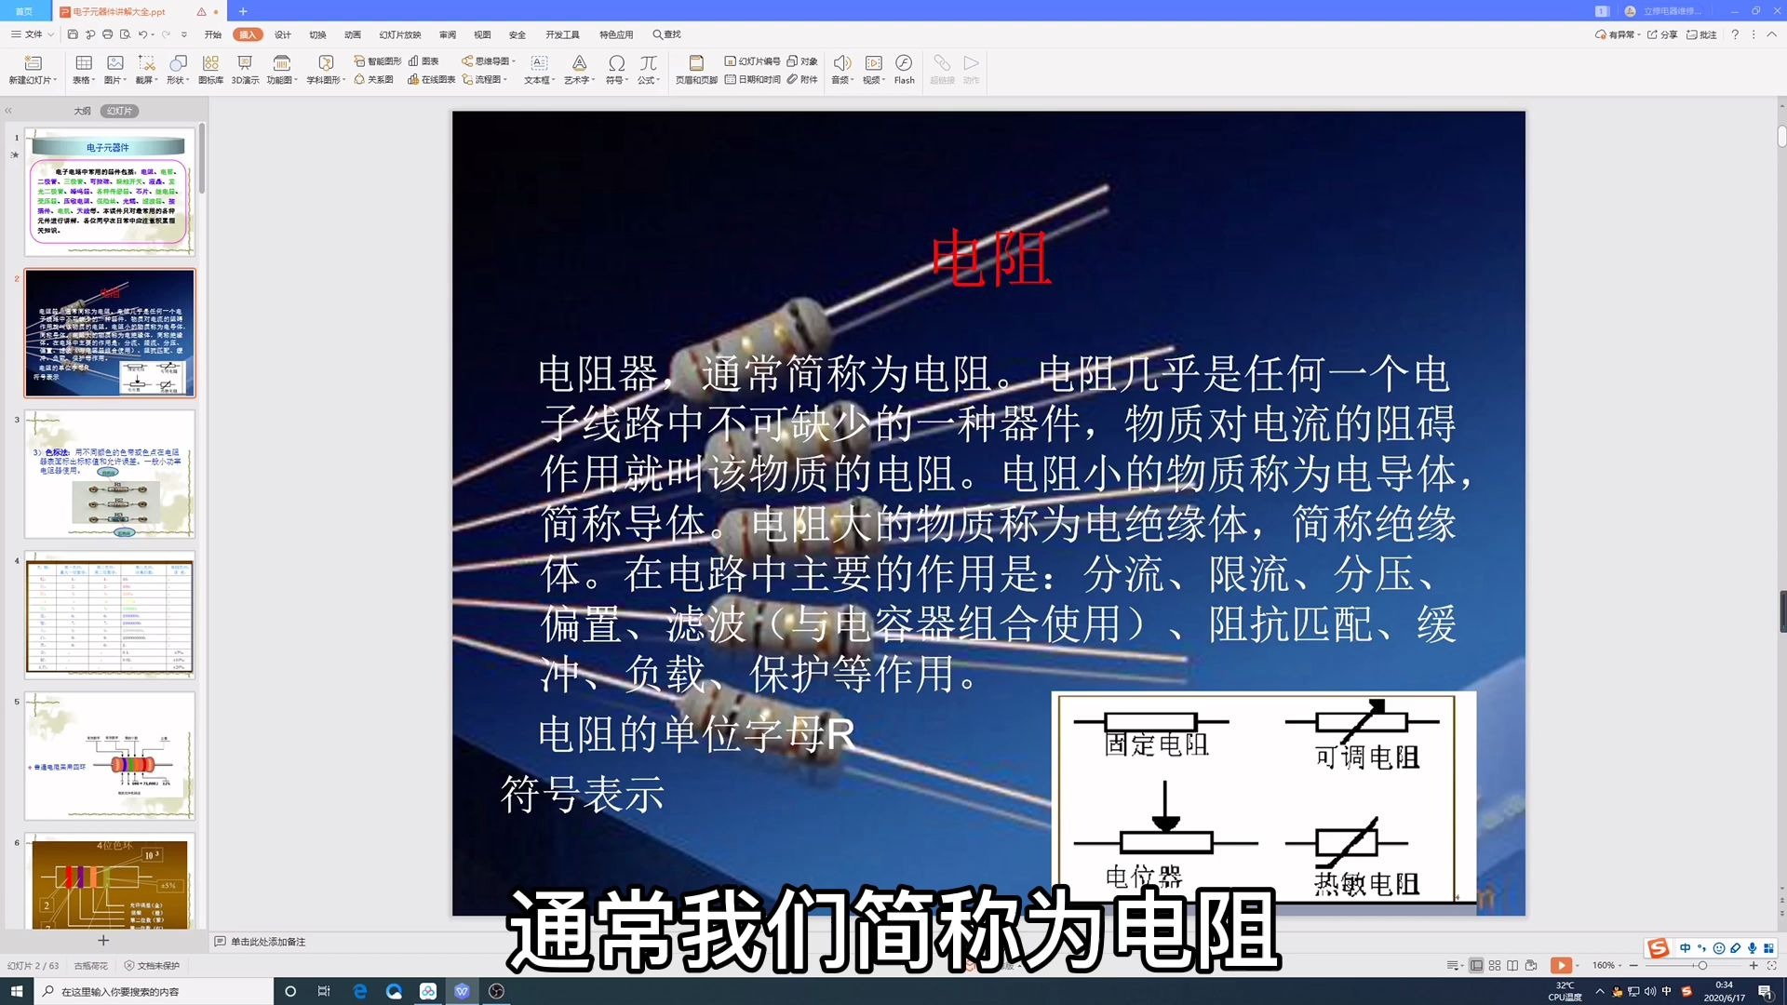Click the 查找 search button
The width and height of the screenshot is (1787, 1005).
point(666,34)
